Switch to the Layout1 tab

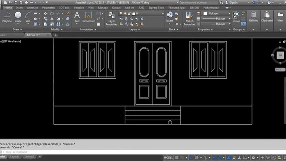click(15, 157)
